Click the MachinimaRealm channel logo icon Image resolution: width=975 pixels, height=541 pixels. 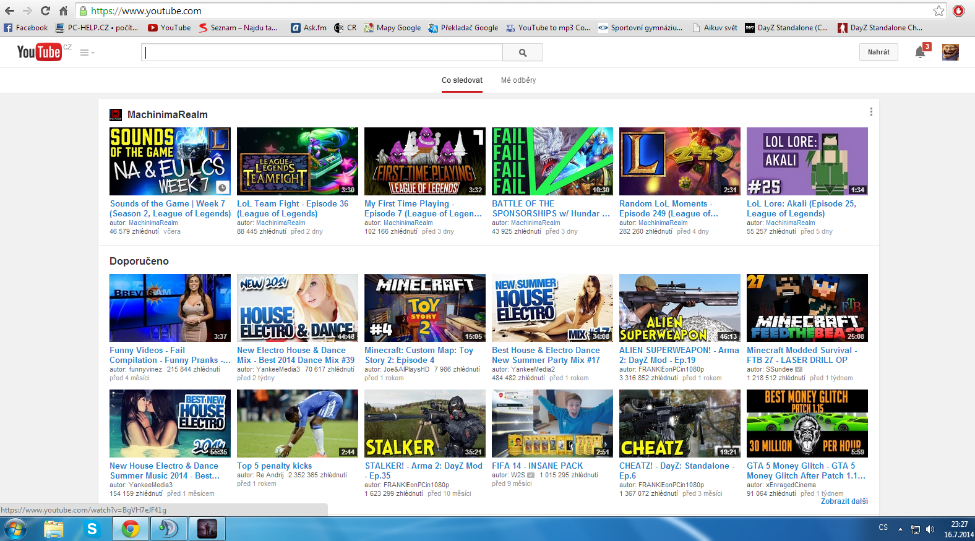coord(116,114)
